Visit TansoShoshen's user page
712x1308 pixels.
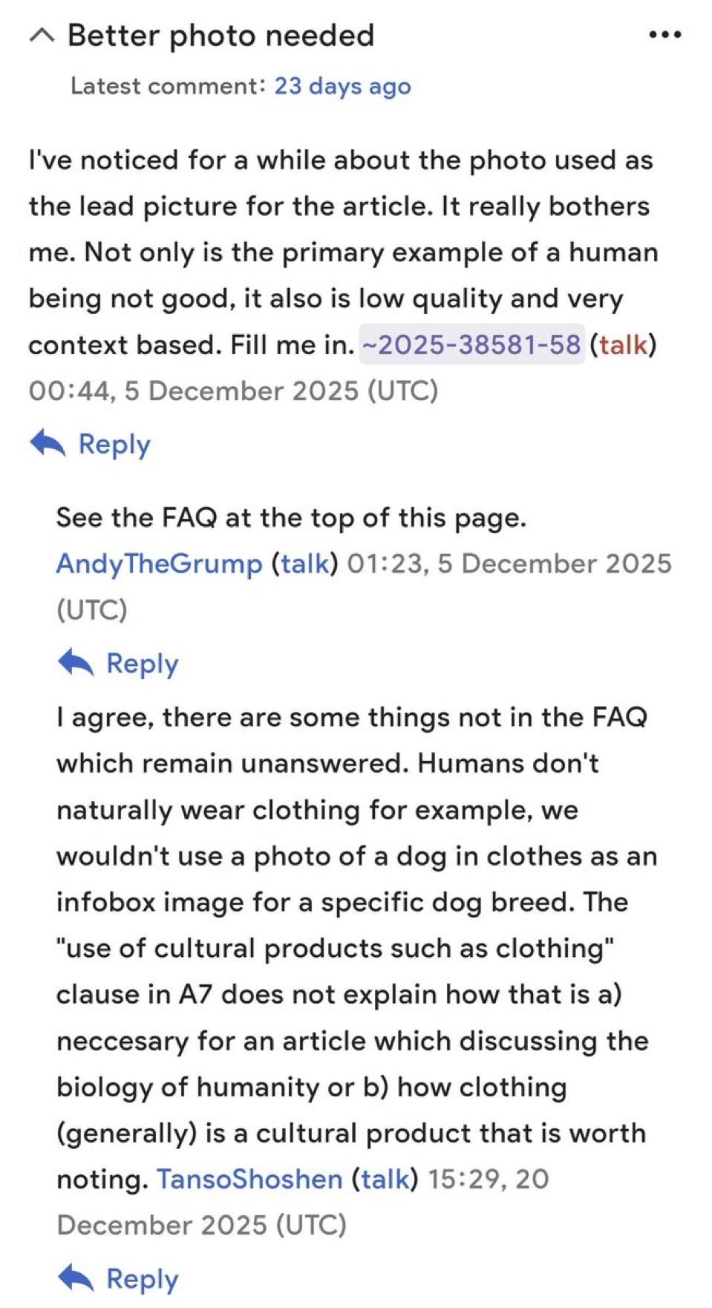pyautogui.click(x=249, y=1179)
